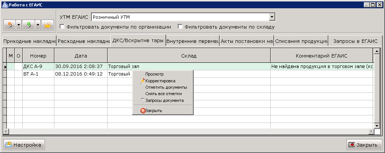Click the first toolbar icon with red arrow

10,25
